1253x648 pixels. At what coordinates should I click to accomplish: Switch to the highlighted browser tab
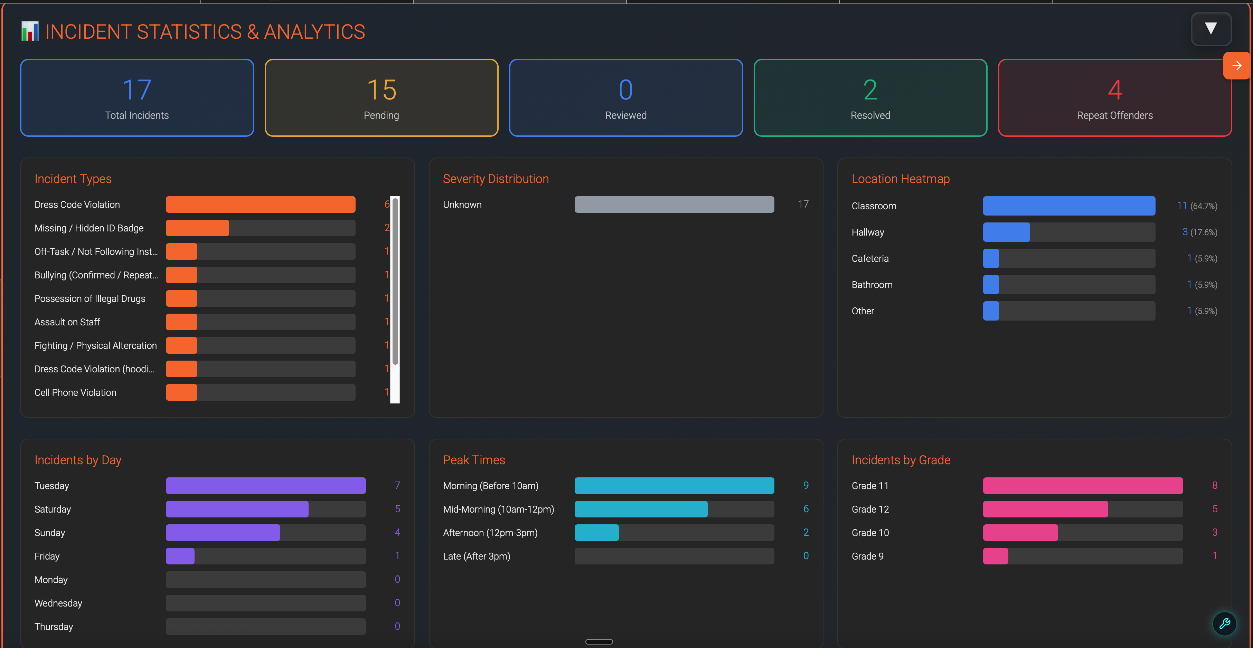[x=519, y=1]
